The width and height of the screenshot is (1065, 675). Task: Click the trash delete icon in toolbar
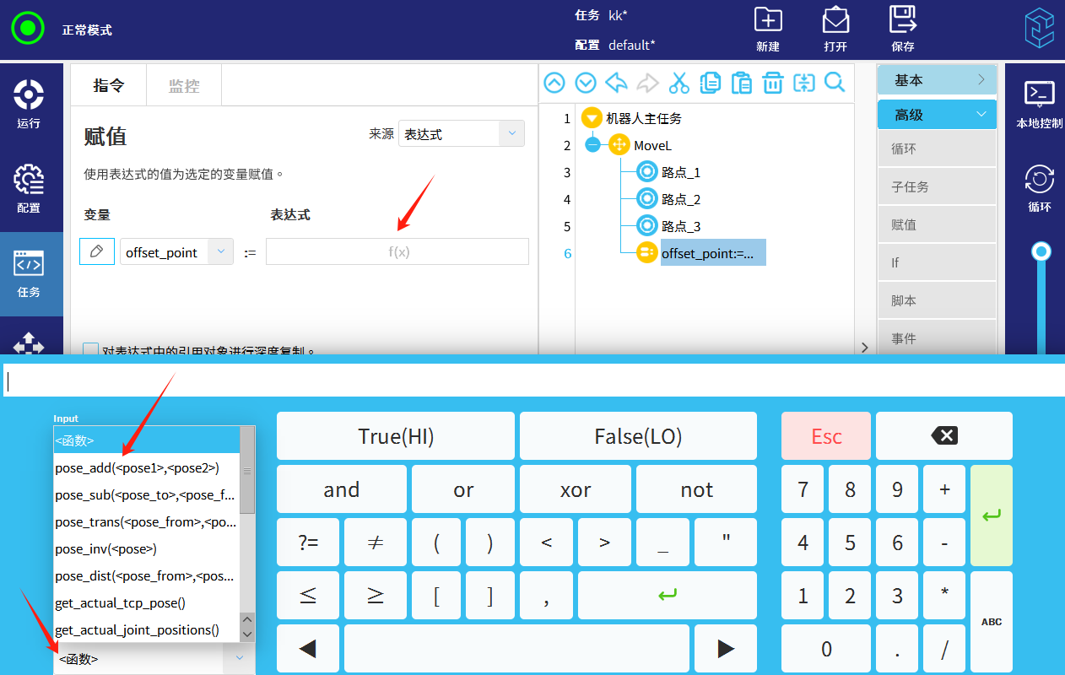pyautogui.click(x=772, y=83)
